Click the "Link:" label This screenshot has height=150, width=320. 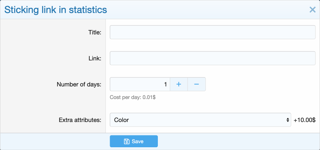coord(95,58)
